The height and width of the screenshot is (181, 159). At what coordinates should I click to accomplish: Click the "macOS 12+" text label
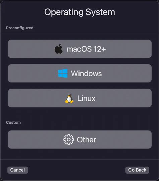click(x=86, y=49)
